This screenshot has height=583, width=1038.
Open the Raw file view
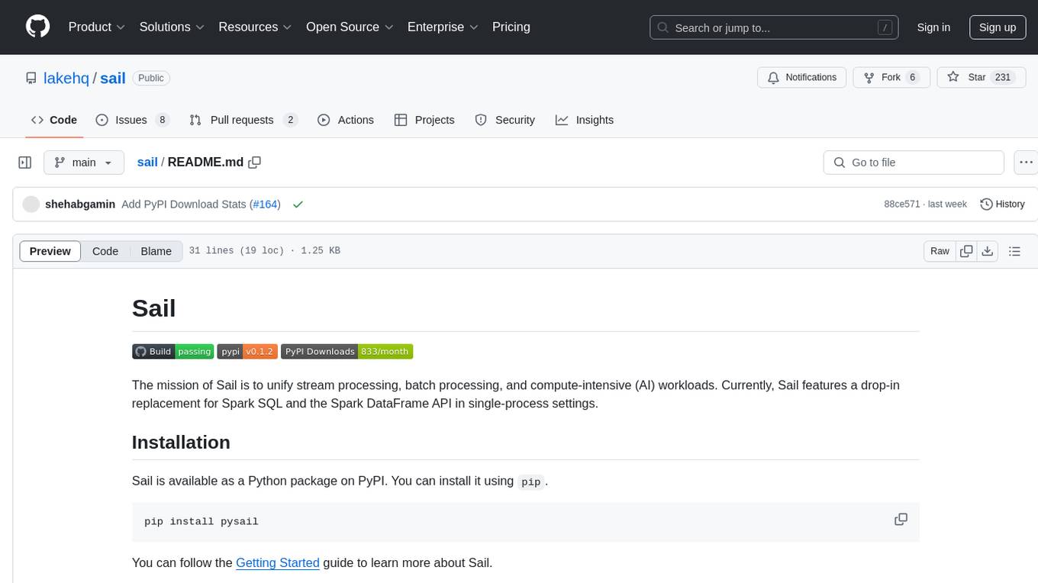pyautogui.click(x=940, y=251)
